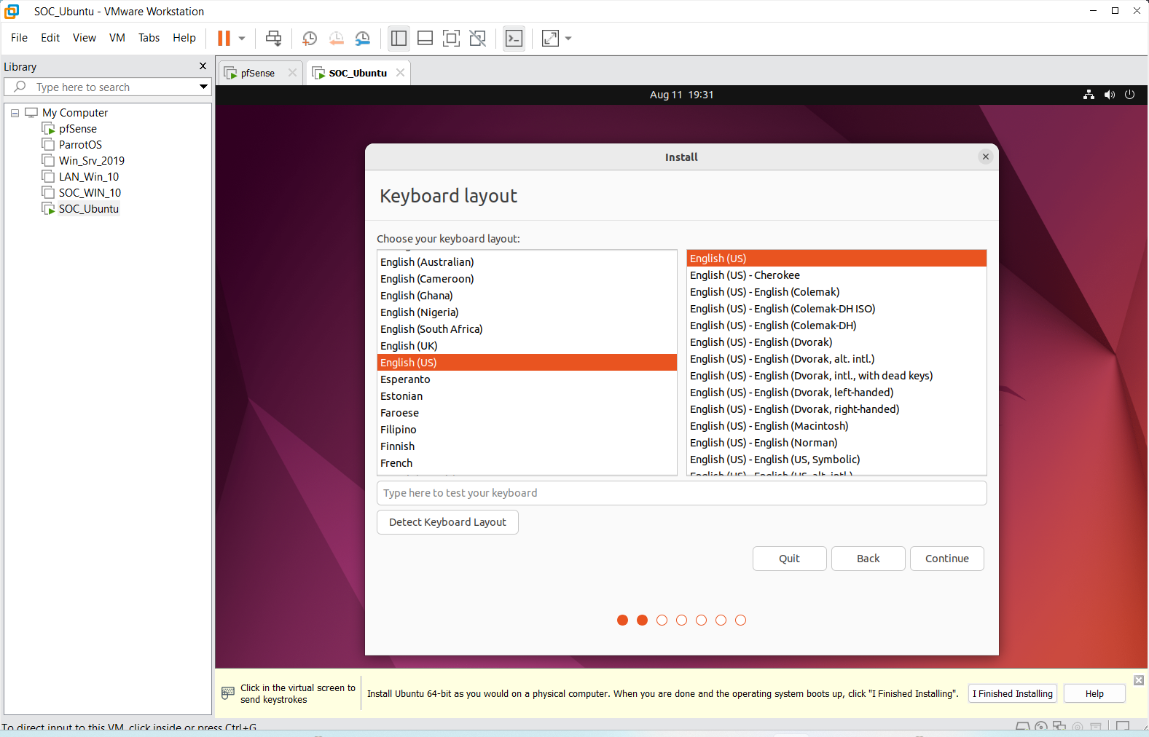
Task: Go Back in the installer
Action: click(x=868, y=559)
